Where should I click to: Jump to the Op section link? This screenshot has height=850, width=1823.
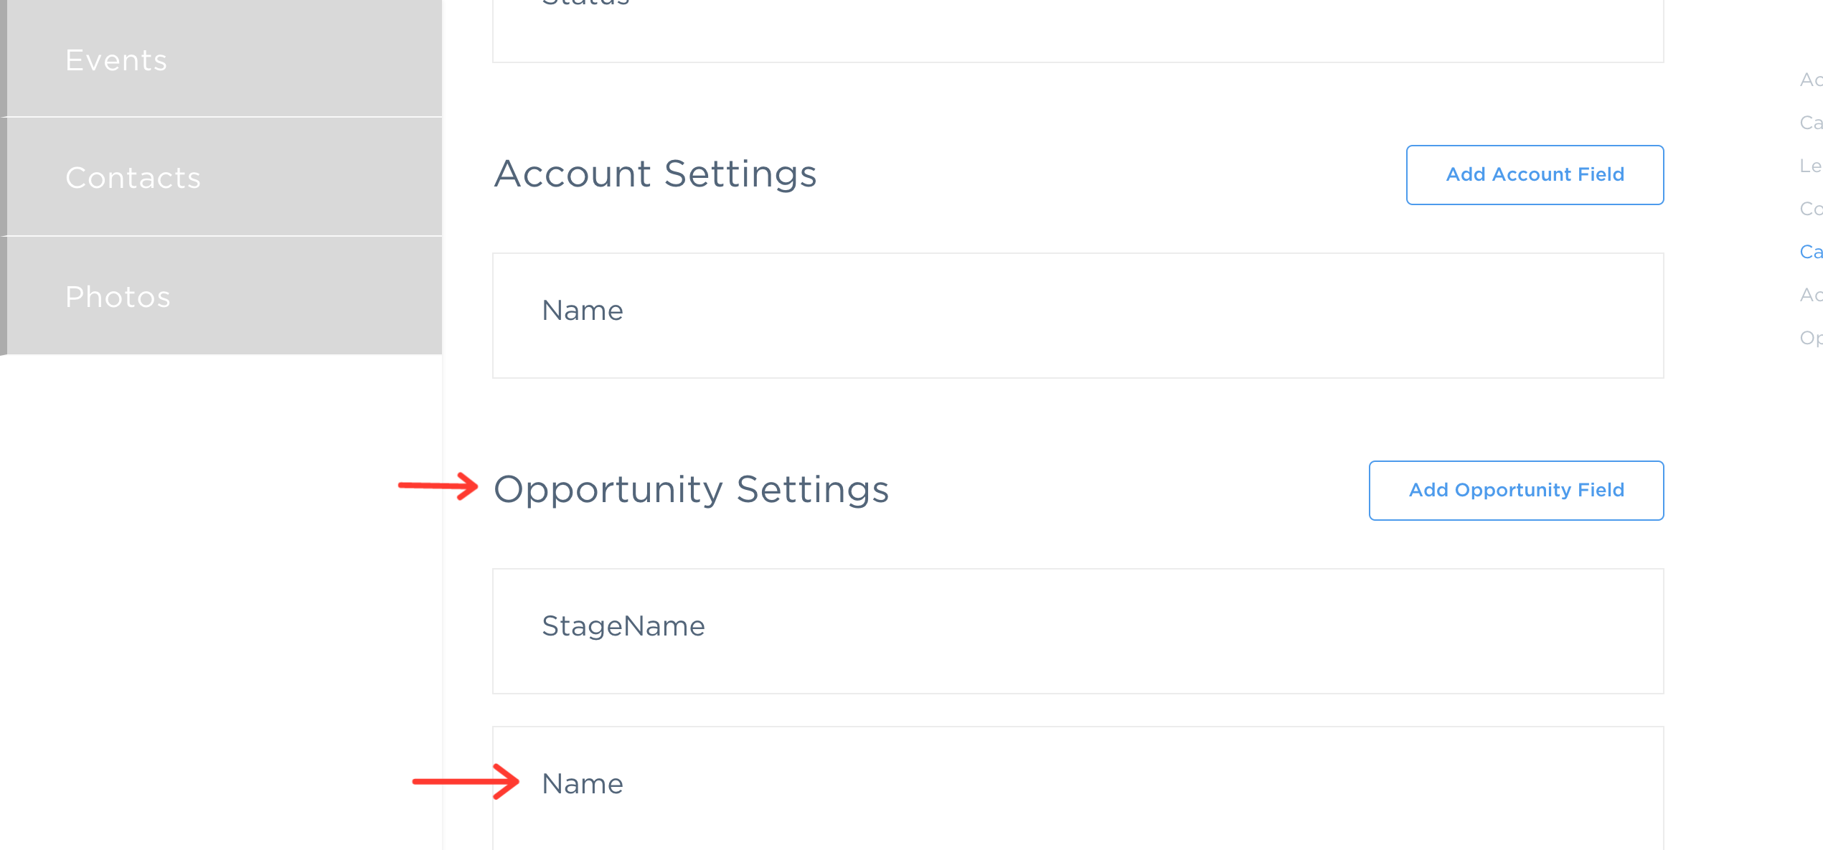(x=1811, y=339)
